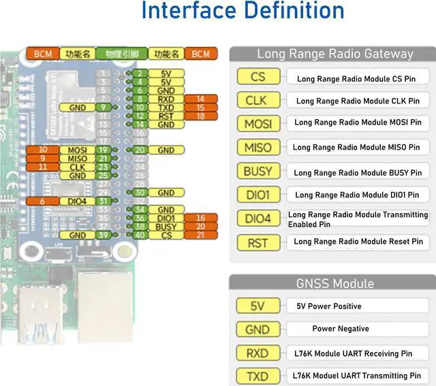Select the DIO1 badge in the legend list

pyautogui.click(x=258, y=195)
